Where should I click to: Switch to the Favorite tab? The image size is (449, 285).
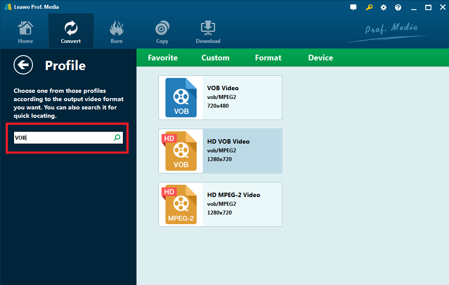[x=163, y=58]
